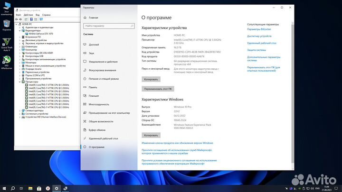Select NVIDIA GeForce GTX 1070 device

pyautogui.click(x=41, y=34)
